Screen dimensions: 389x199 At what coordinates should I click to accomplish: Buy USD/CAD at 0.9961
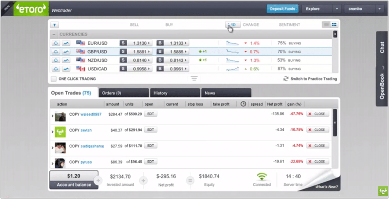pyautogui.click(x=173, y=69)
